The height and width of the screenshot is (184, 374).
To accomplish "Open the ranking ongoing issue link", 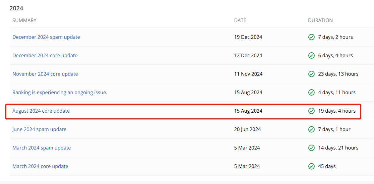I will click(x=60, y=92).
